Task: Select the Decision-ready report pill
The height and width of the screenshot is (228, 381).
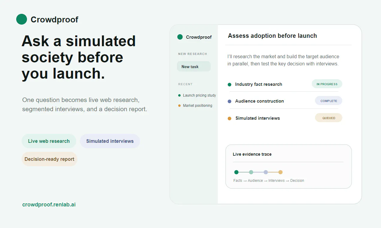Action: [49, 159]
